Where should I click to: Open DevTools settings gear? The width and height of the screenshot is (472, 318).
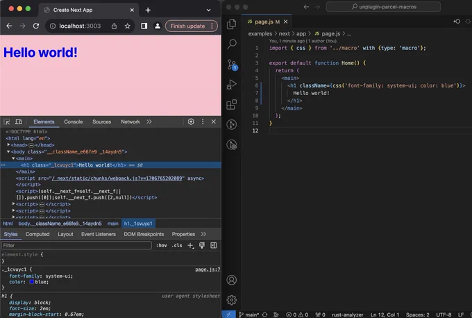click(x=191, y=122)
